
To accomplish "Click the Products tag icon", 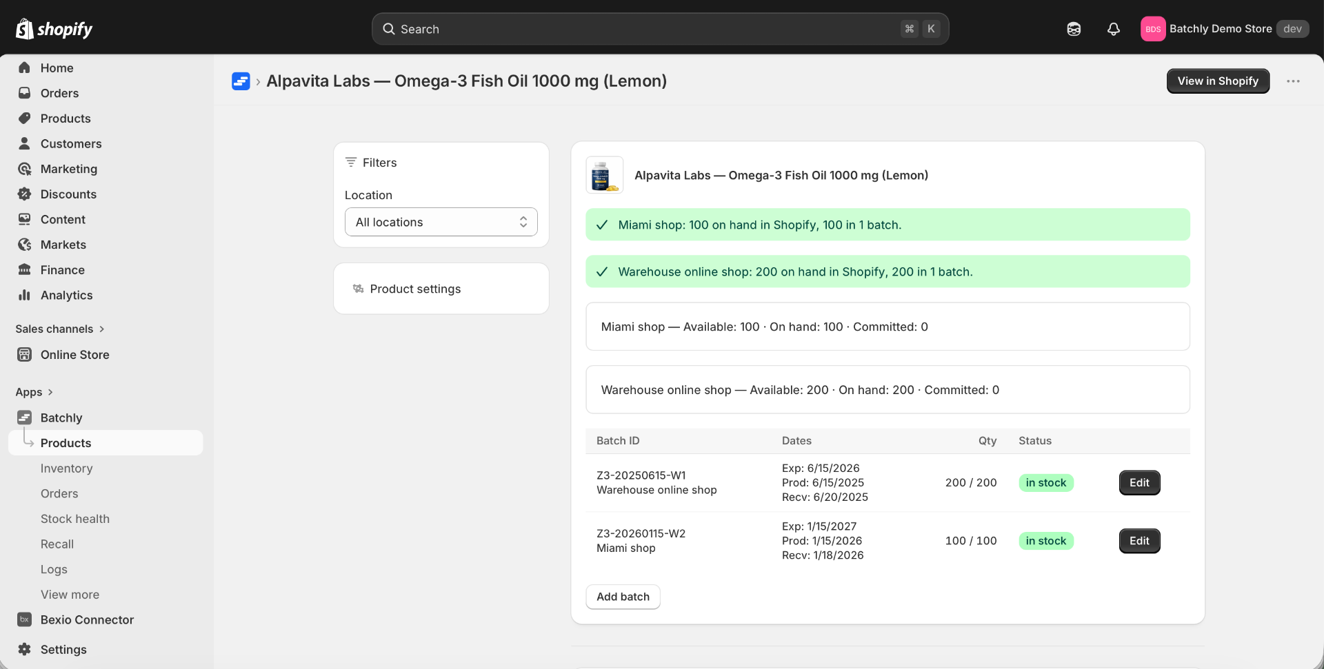I will click(x=25, y=119).
